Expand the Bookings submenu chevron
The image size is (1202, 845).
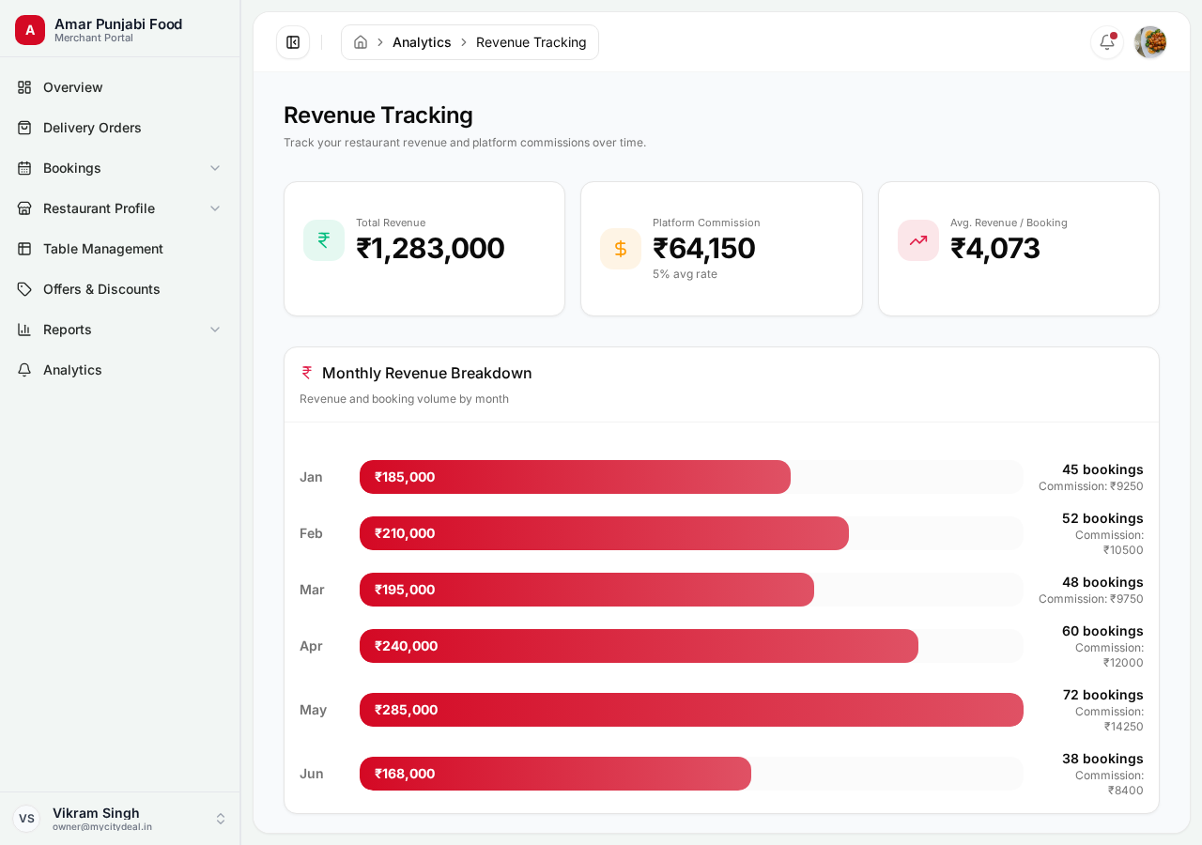click(215, 168)
